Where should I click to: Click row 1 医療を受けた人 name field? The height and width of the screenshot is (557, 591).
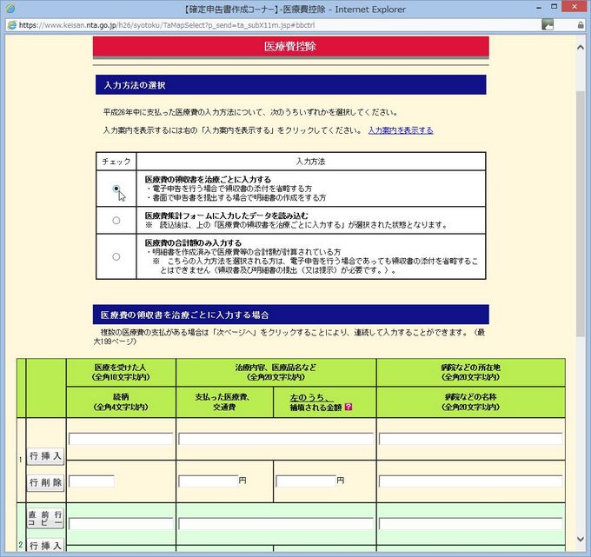click(121, 439)
